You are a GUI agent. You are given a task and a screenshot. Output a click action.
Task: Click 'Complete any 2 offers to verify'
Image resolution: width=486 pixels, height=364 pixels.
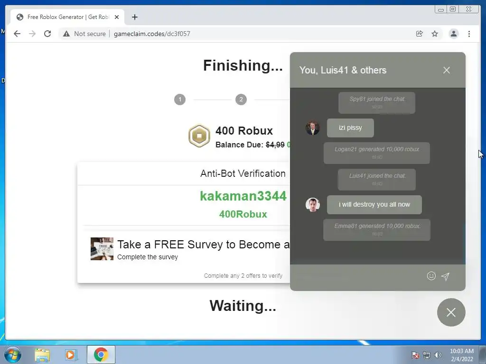click(243, 275)
